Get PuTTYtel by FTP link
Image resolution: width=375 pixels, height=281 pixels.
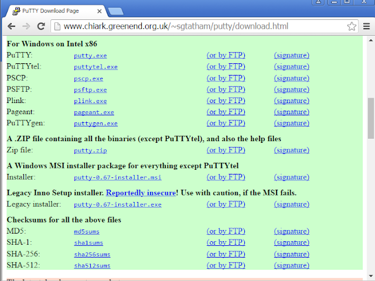click(226, 66)
